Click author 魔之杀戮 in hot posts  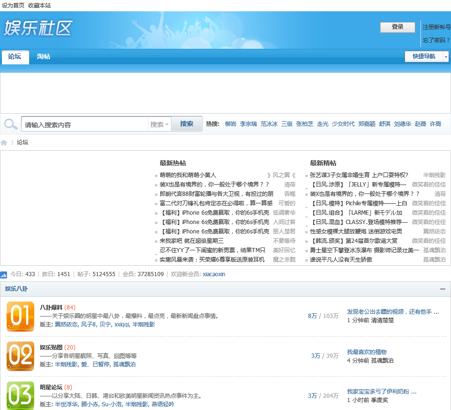coord(284,260)
